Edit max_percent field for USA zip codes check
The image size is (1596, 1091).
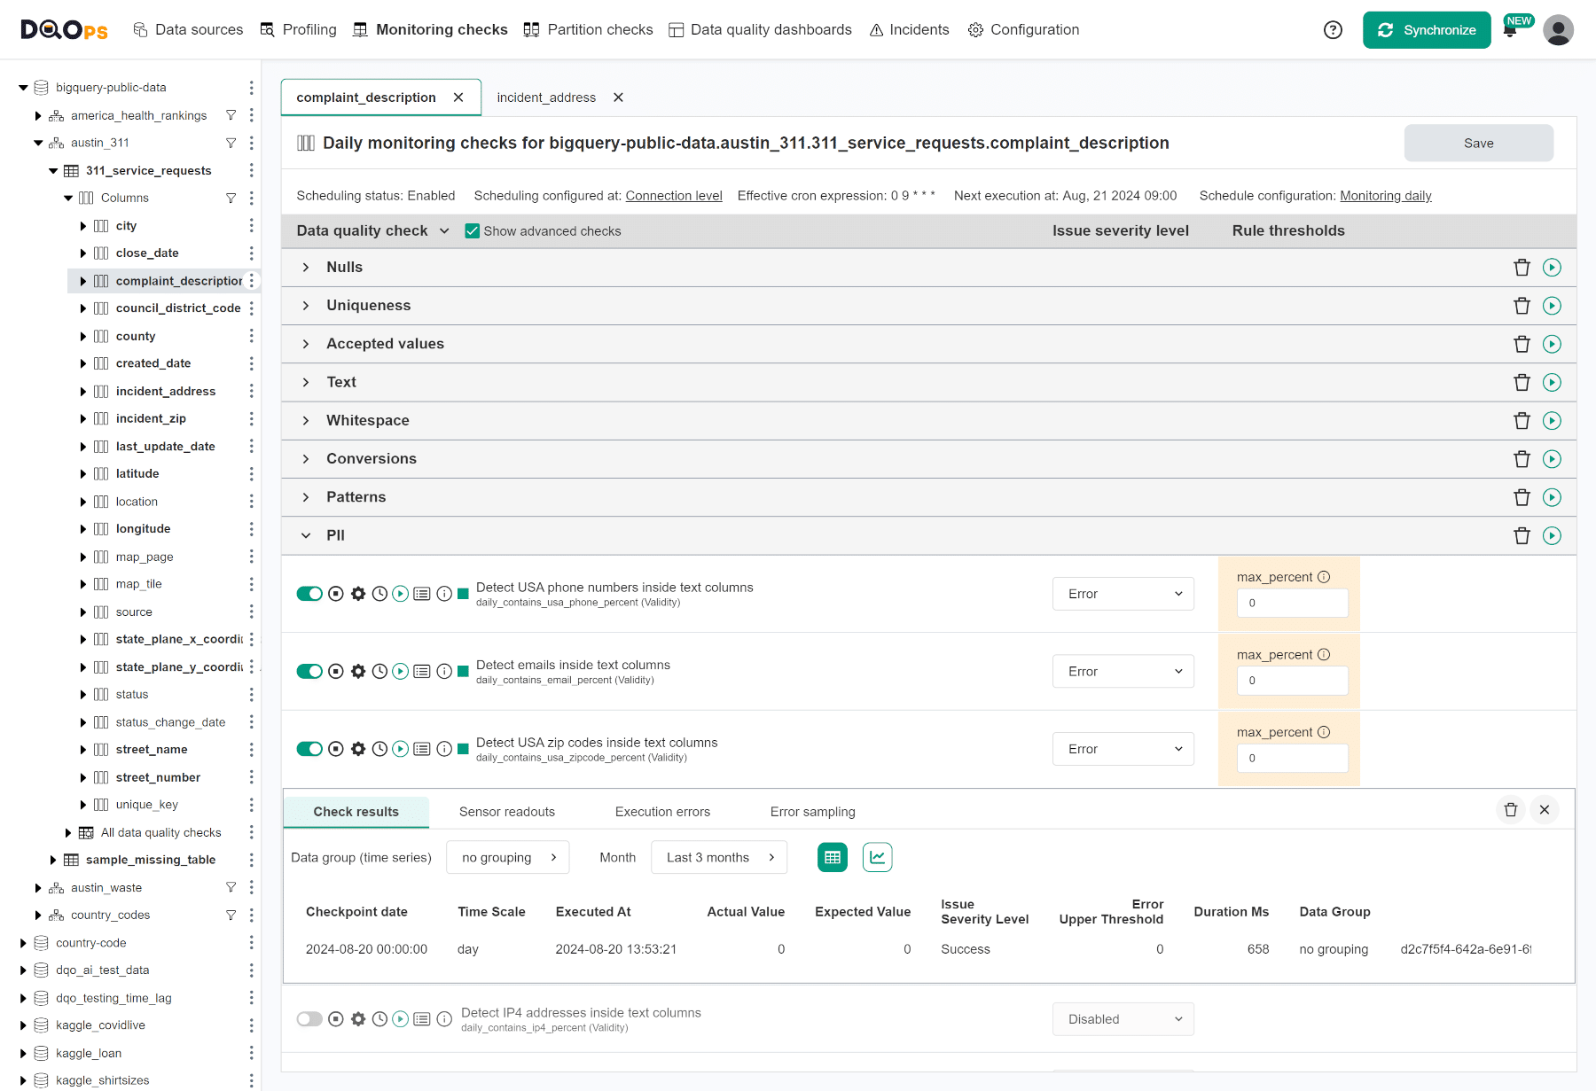click(1293, 759)
